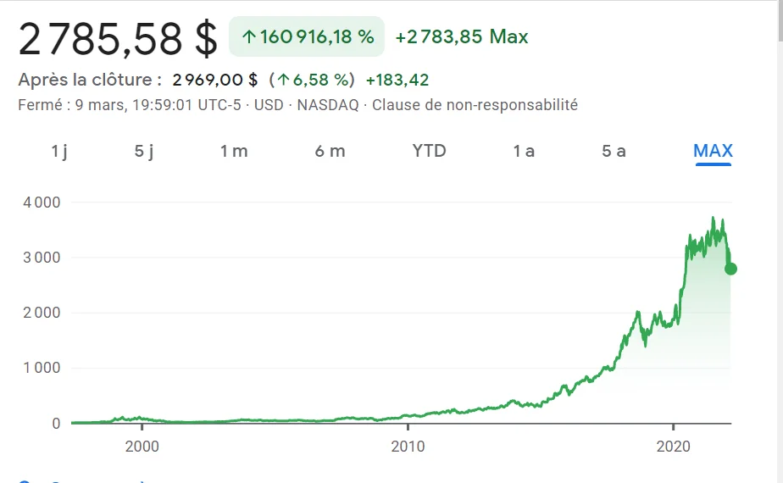
Task: Display the 5 a time range
Action: (614, 151)
